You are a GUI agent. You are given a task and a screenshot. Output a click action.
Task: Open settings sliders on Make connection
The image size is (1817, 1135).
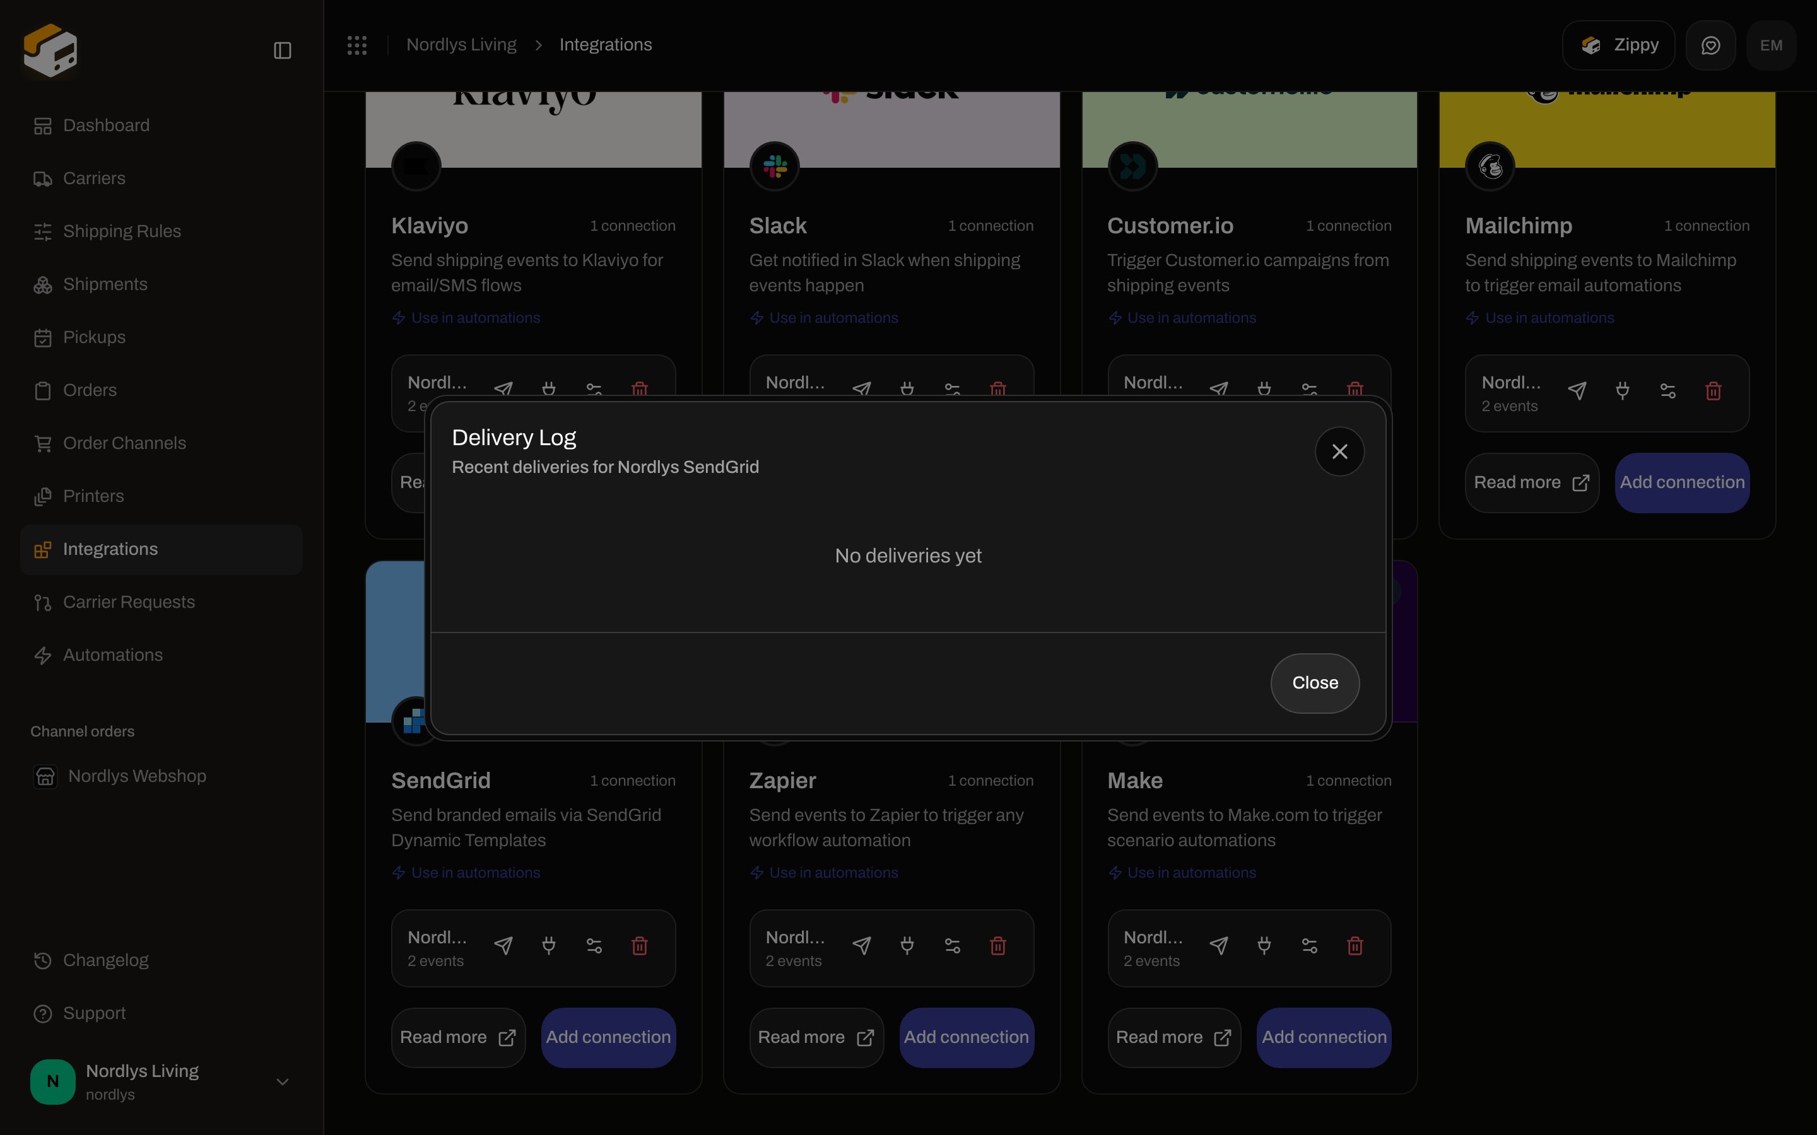click(x=1310, y=945)
